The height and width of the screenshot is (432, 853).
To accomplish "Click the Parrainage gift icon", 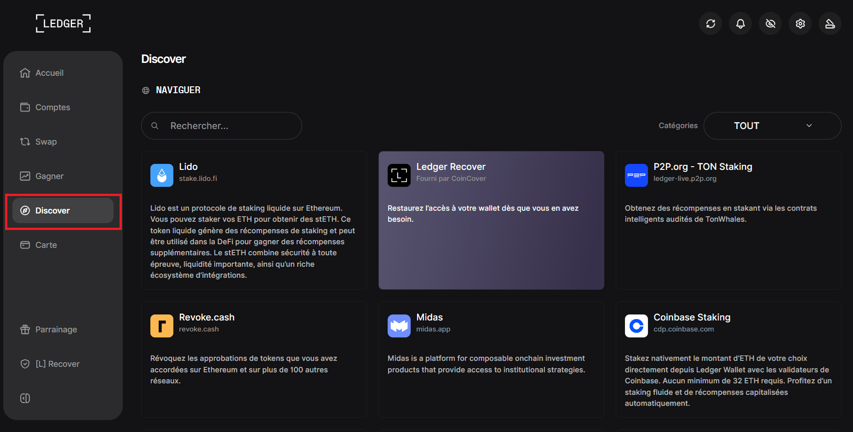I will (25, 330).
